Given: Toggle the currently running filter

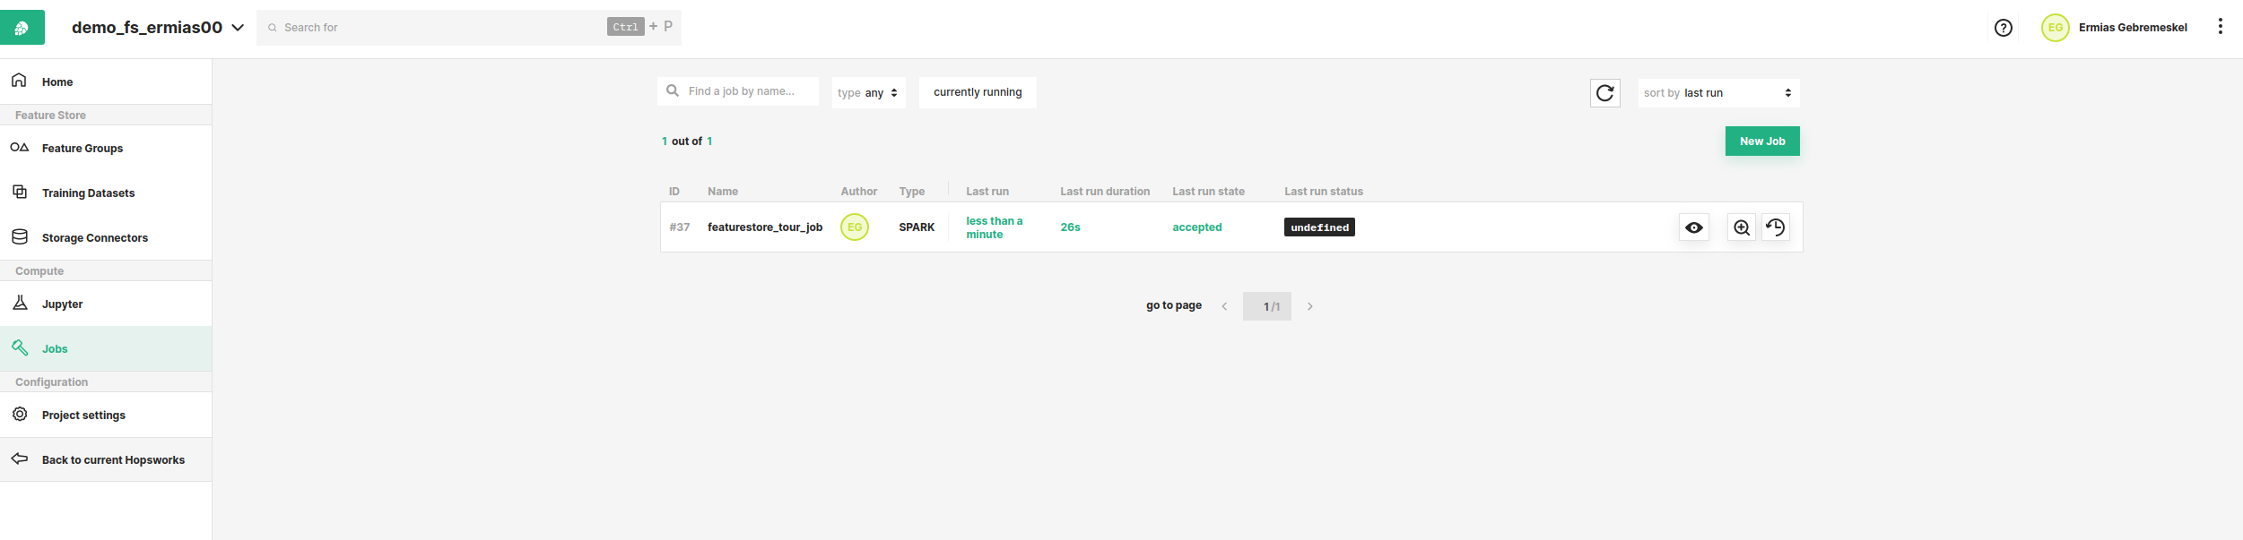Looking at the screenshot, I should tap(977, 92).
